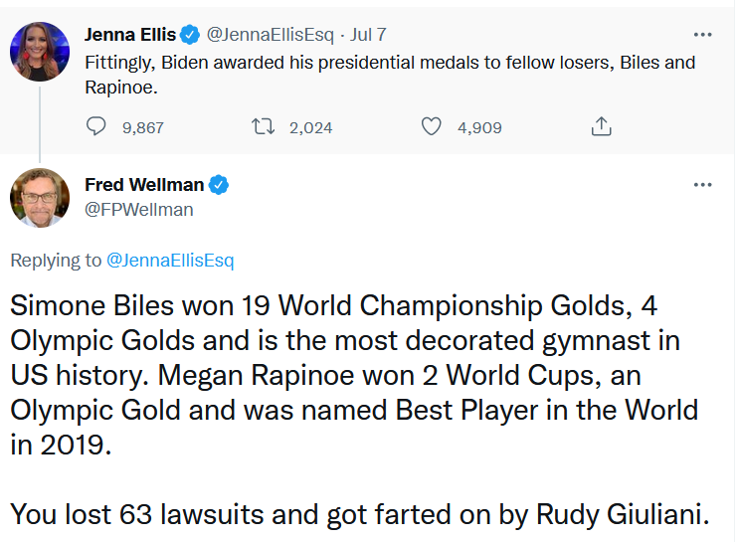Image resolution: width=737 pixels, height=542 pixels.
Task: Click the Jul 7 timestamp
Action: click(x=368, y=35)
